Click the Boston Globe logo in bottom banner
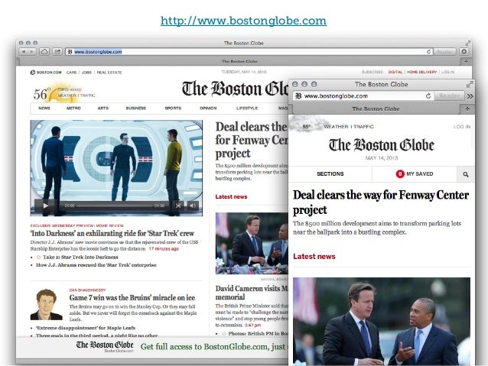 (x=105, y=345)
